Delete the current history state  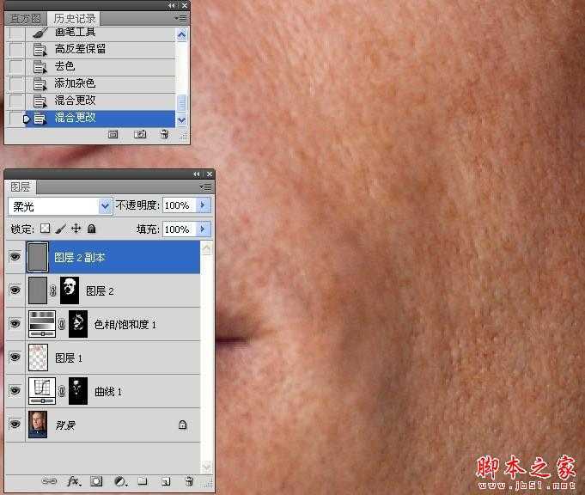coord(165,134)
